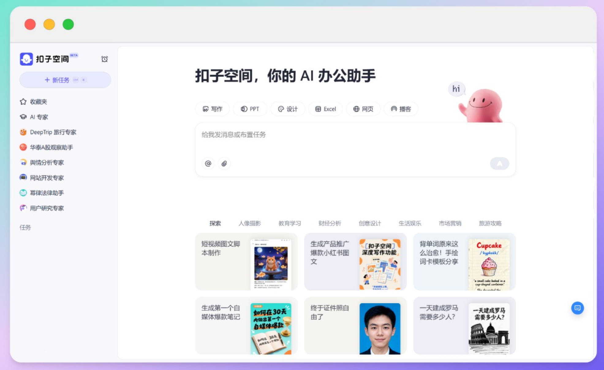
Task: Click the yellow minimize window button
Action: (x=49, y=24)
